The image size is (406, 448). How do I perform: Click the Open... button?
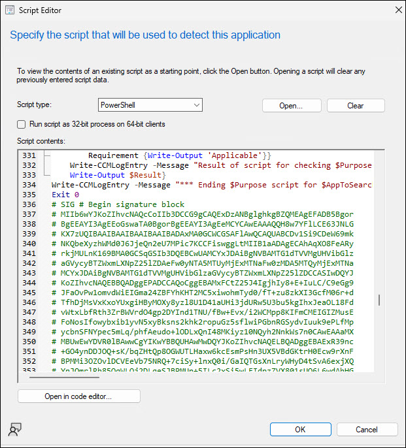291,105
